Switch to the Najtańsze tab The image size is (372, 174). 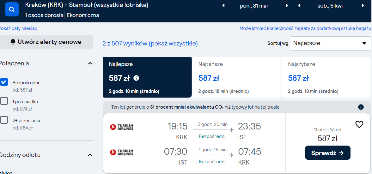236,77
